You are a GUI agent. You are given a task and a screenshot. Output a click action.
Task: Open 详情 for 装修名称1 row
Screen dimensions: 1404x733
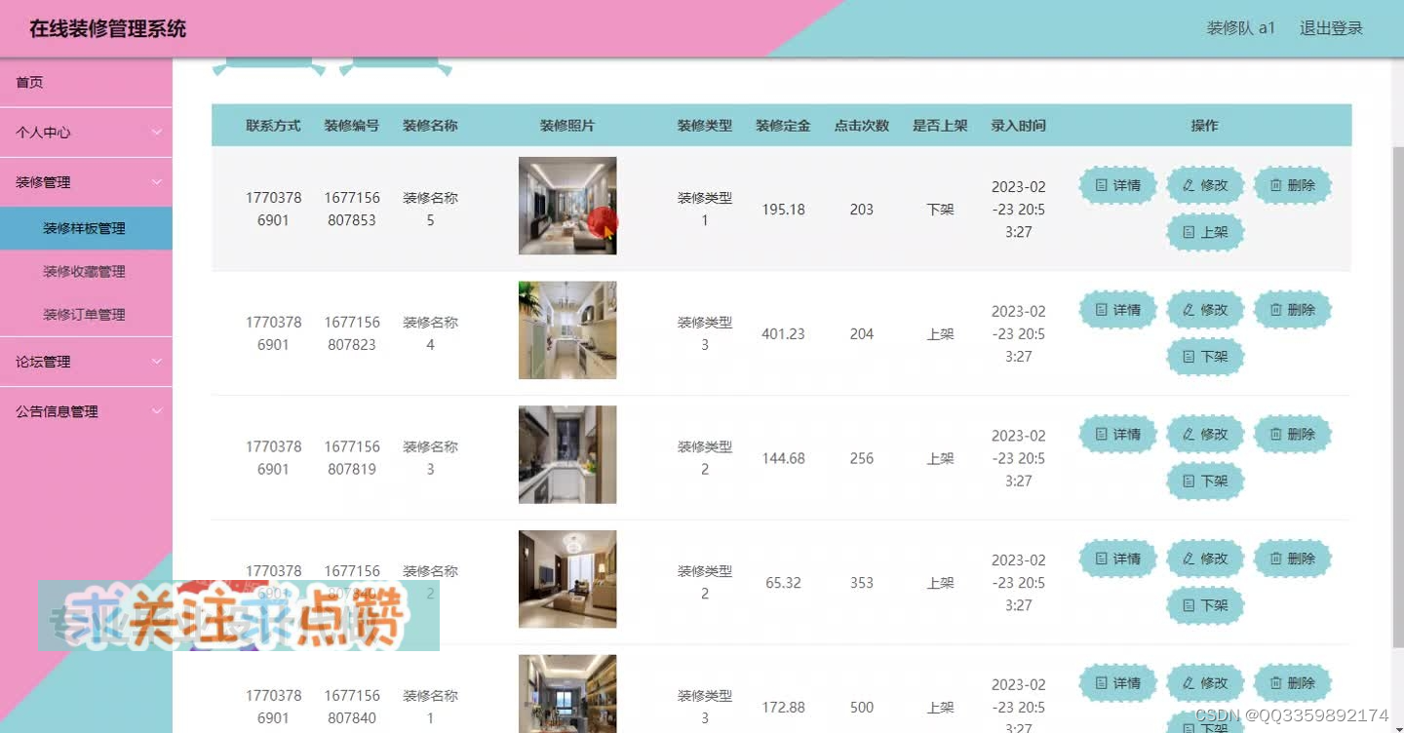coord(1117,683)
